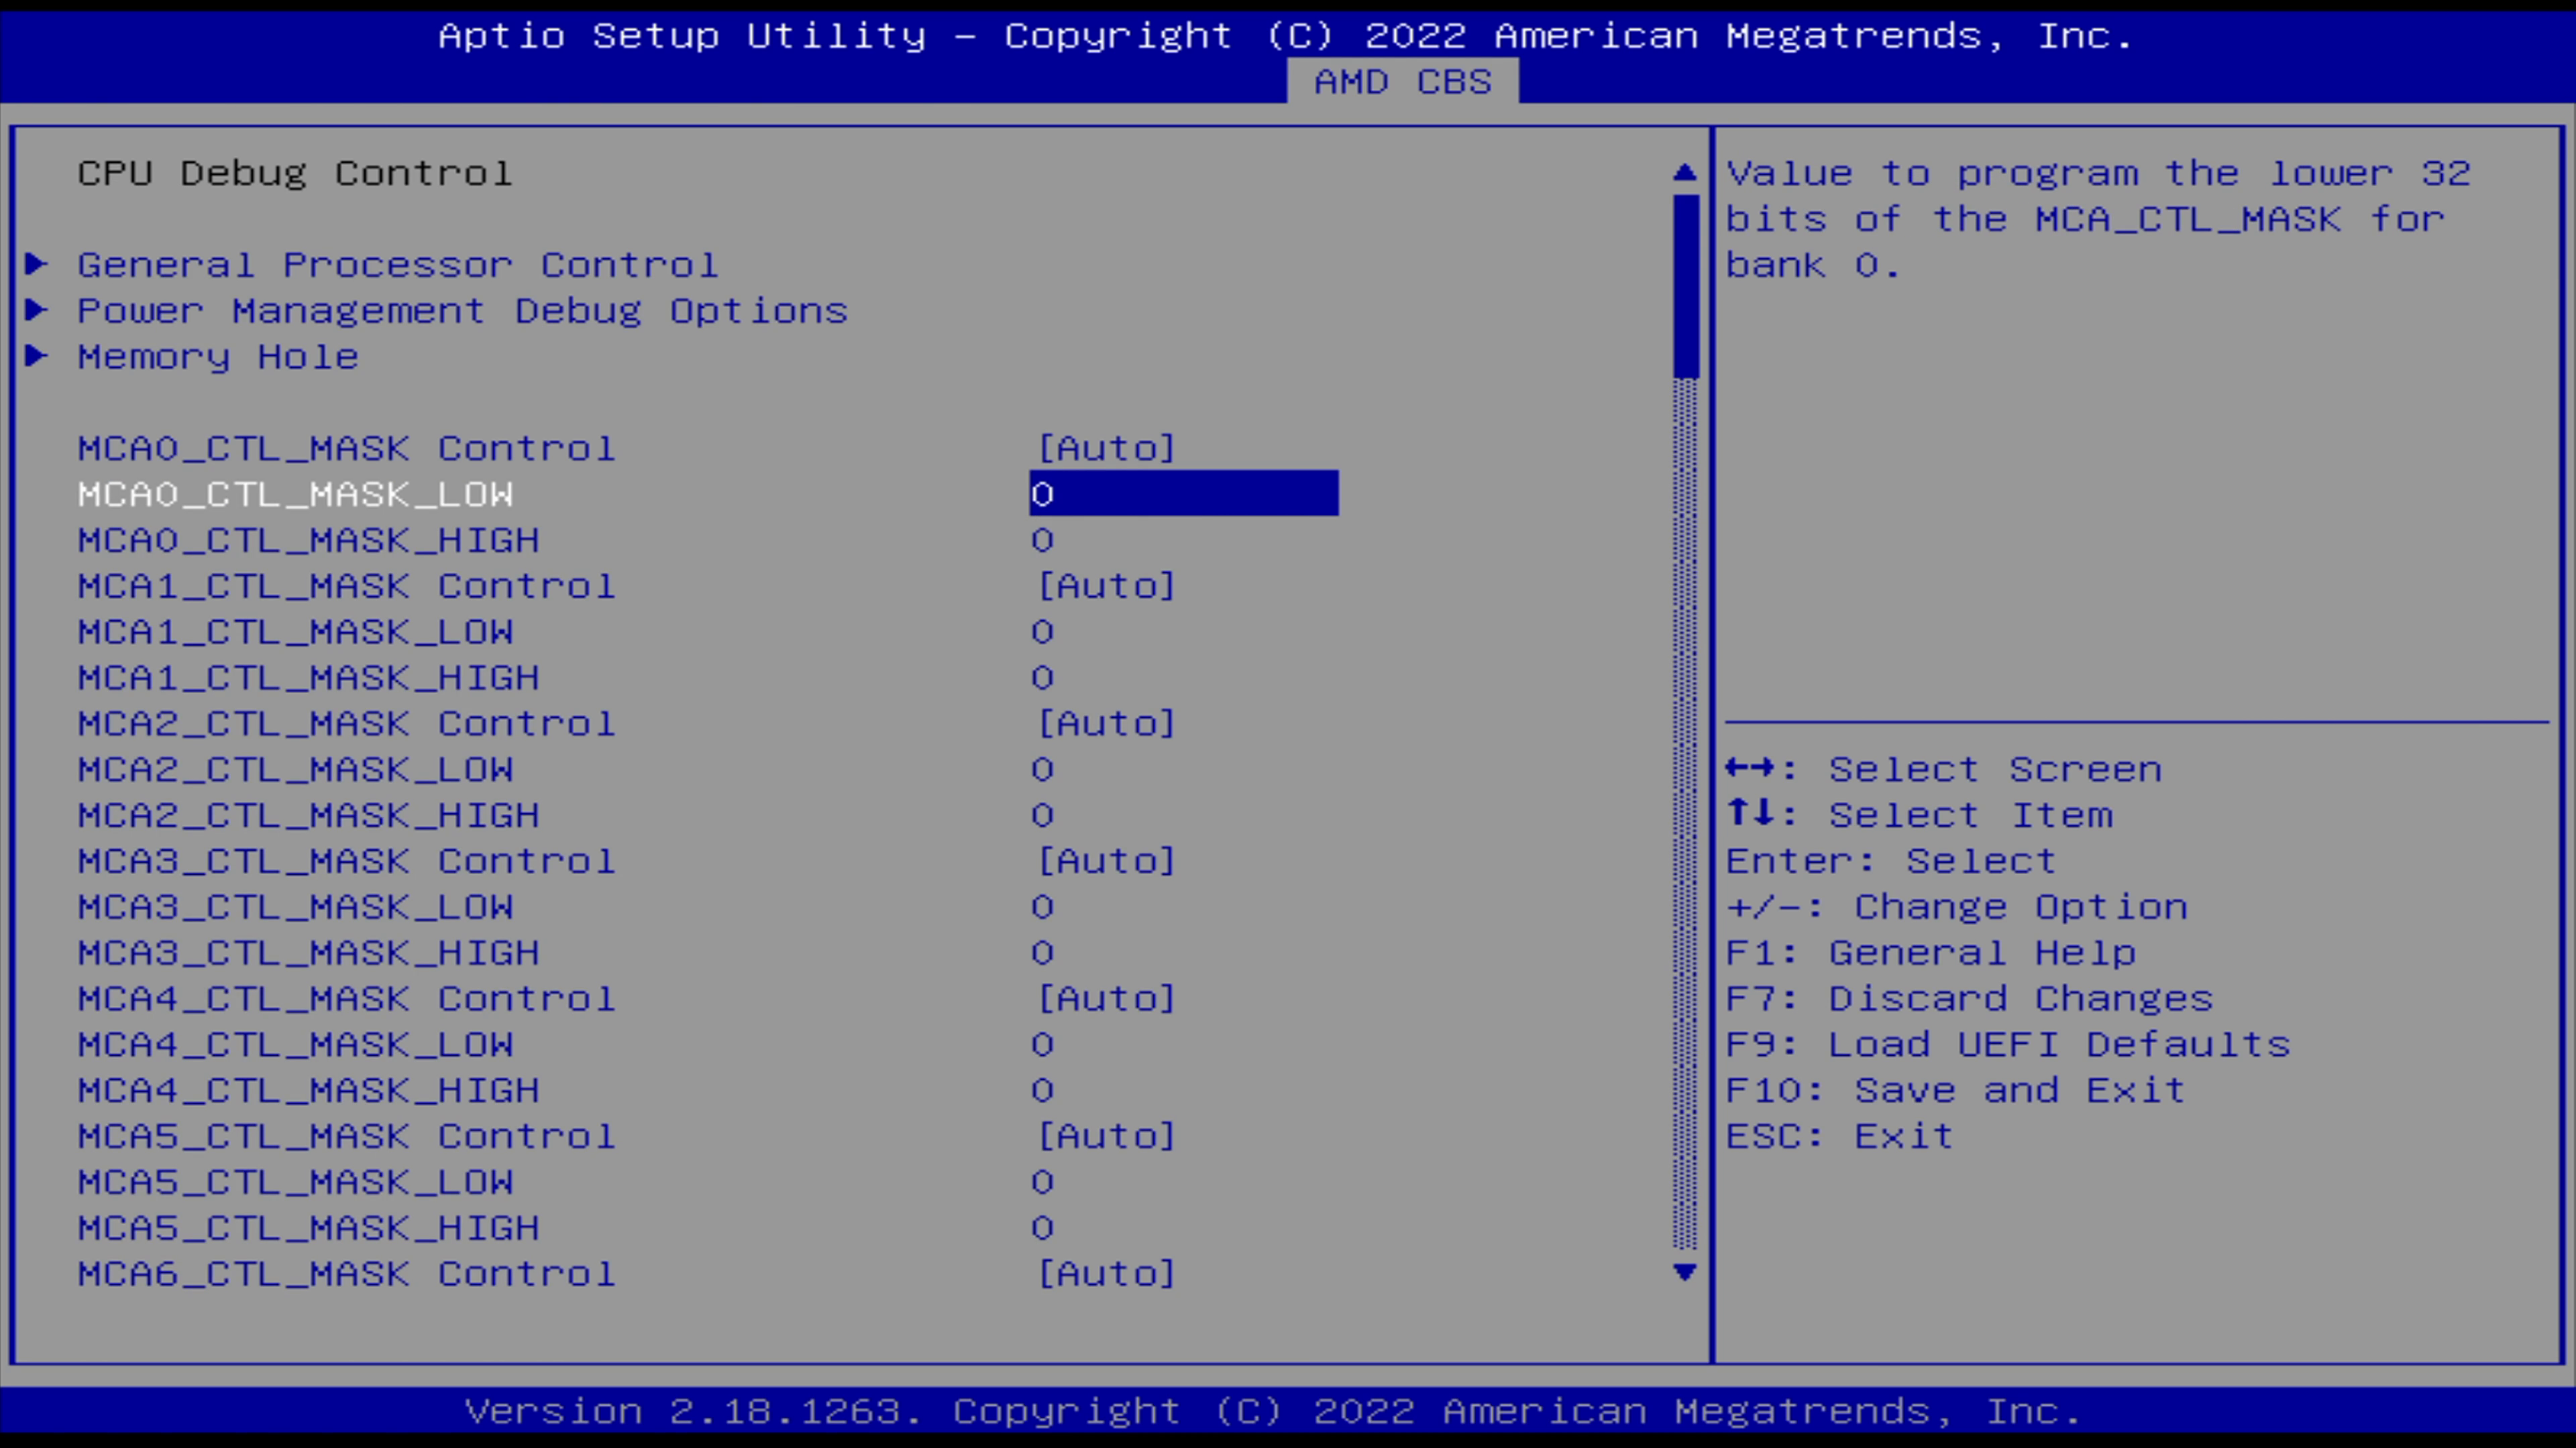Click the MCA_CTL_MASK help description text

pyautogui.click(x=2098, y=219)
